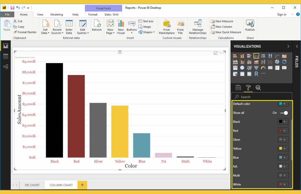This screenshot has height=194, width=301.
Task: Select the Donut chart visual
Action: [284, 62]
